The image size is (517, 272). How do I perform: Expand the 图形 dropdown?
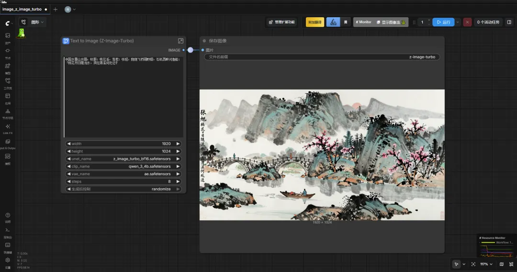[x=37, y=22]
